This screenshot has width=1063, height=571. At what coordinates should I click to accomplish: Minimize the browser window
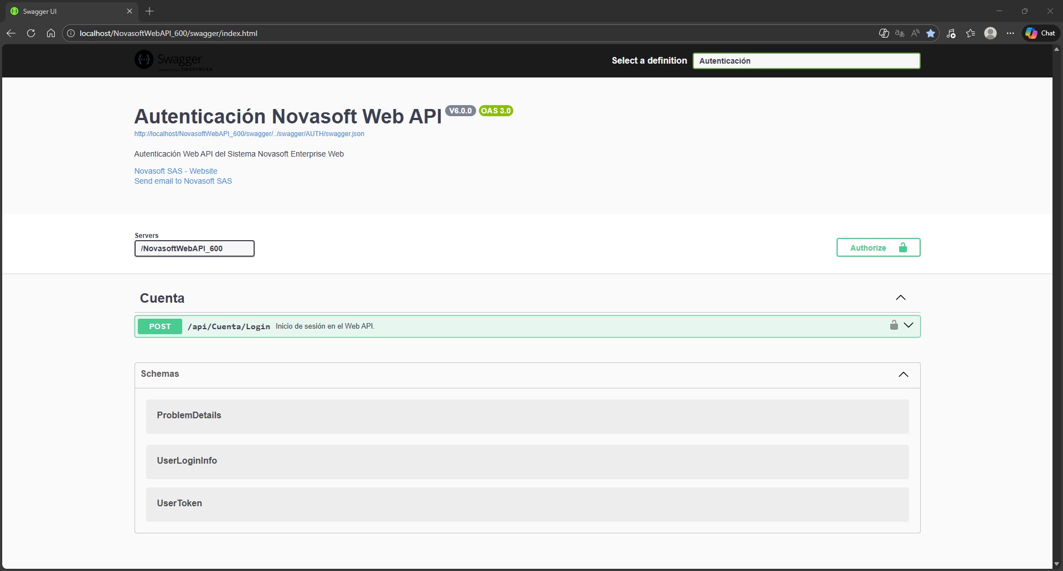pyautogui.click(x=999, y=11)
